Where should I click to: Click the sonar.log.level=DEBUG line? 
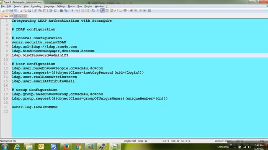coord(35,107)
